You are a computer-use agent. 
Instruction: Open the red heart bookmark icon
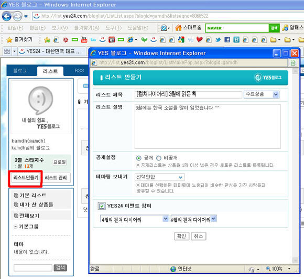(x=200, y=39)
